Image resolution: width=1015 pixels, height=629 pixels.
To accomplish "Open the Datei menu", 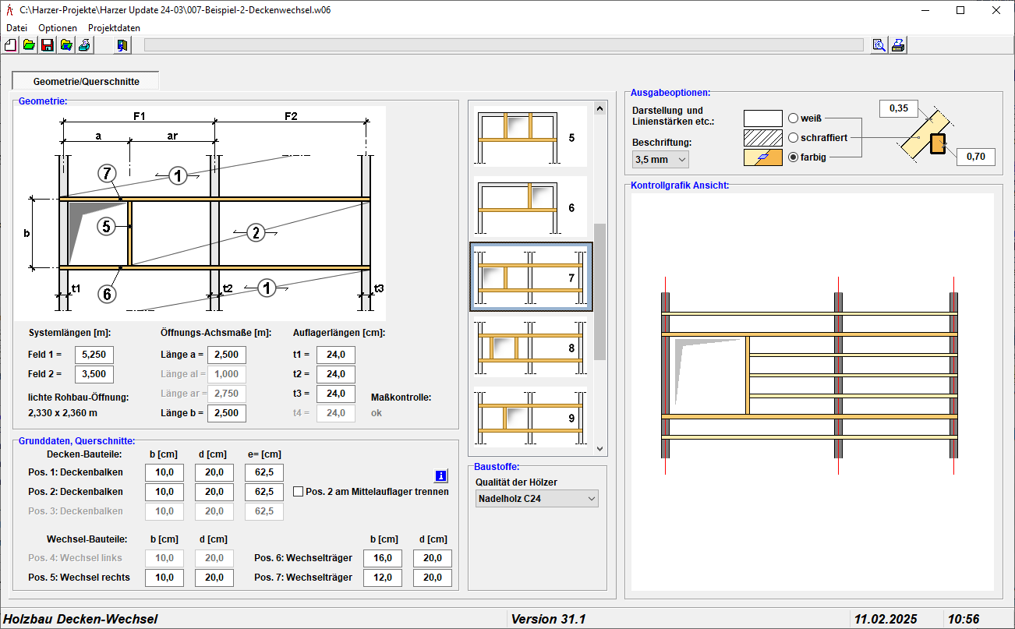I will pos(16,27).
